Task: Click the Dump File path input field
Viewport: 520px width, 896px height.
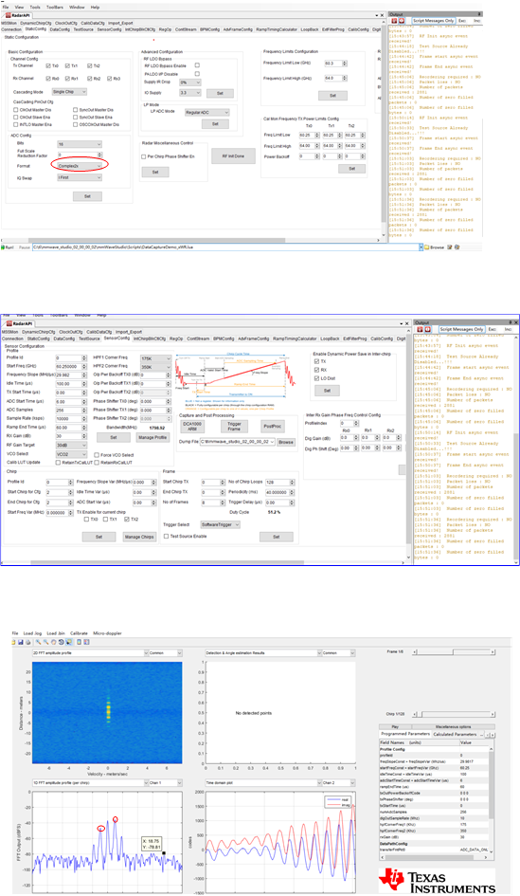Action: tap(238, 442)
